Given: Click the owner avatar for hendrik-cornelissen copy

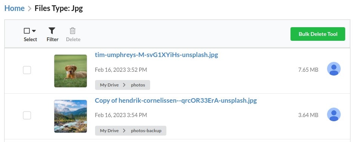Looking at the screenshot, I should pos(334,114).
